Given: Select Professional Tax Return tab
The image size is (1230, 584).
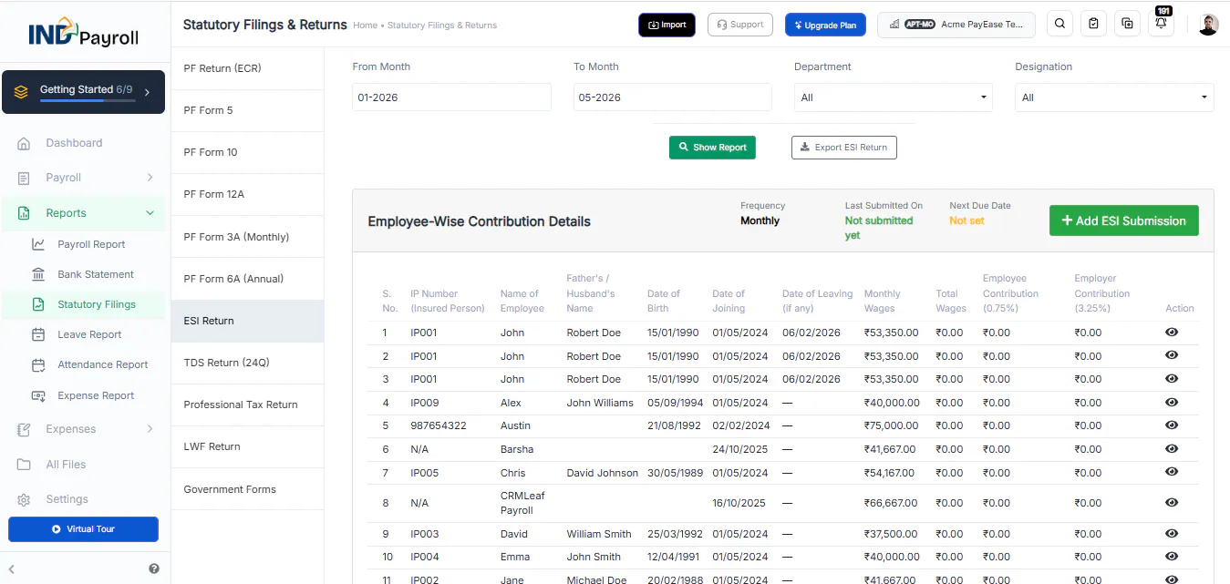Looking at the screenshot, I should point(247,405).
